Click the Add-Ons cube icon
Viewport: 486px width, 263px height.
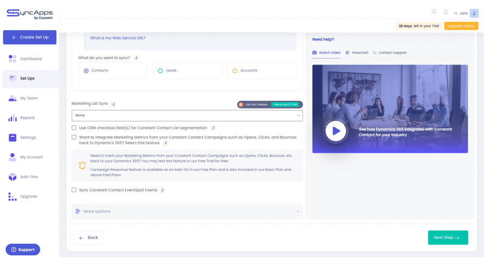point(13,177)
